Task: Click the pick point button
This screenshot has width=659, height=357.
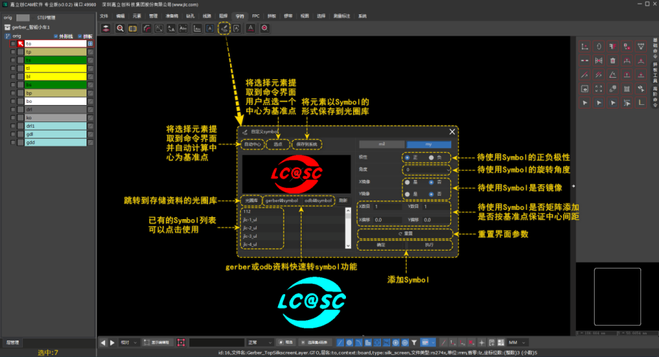Action: pos(278,144)
